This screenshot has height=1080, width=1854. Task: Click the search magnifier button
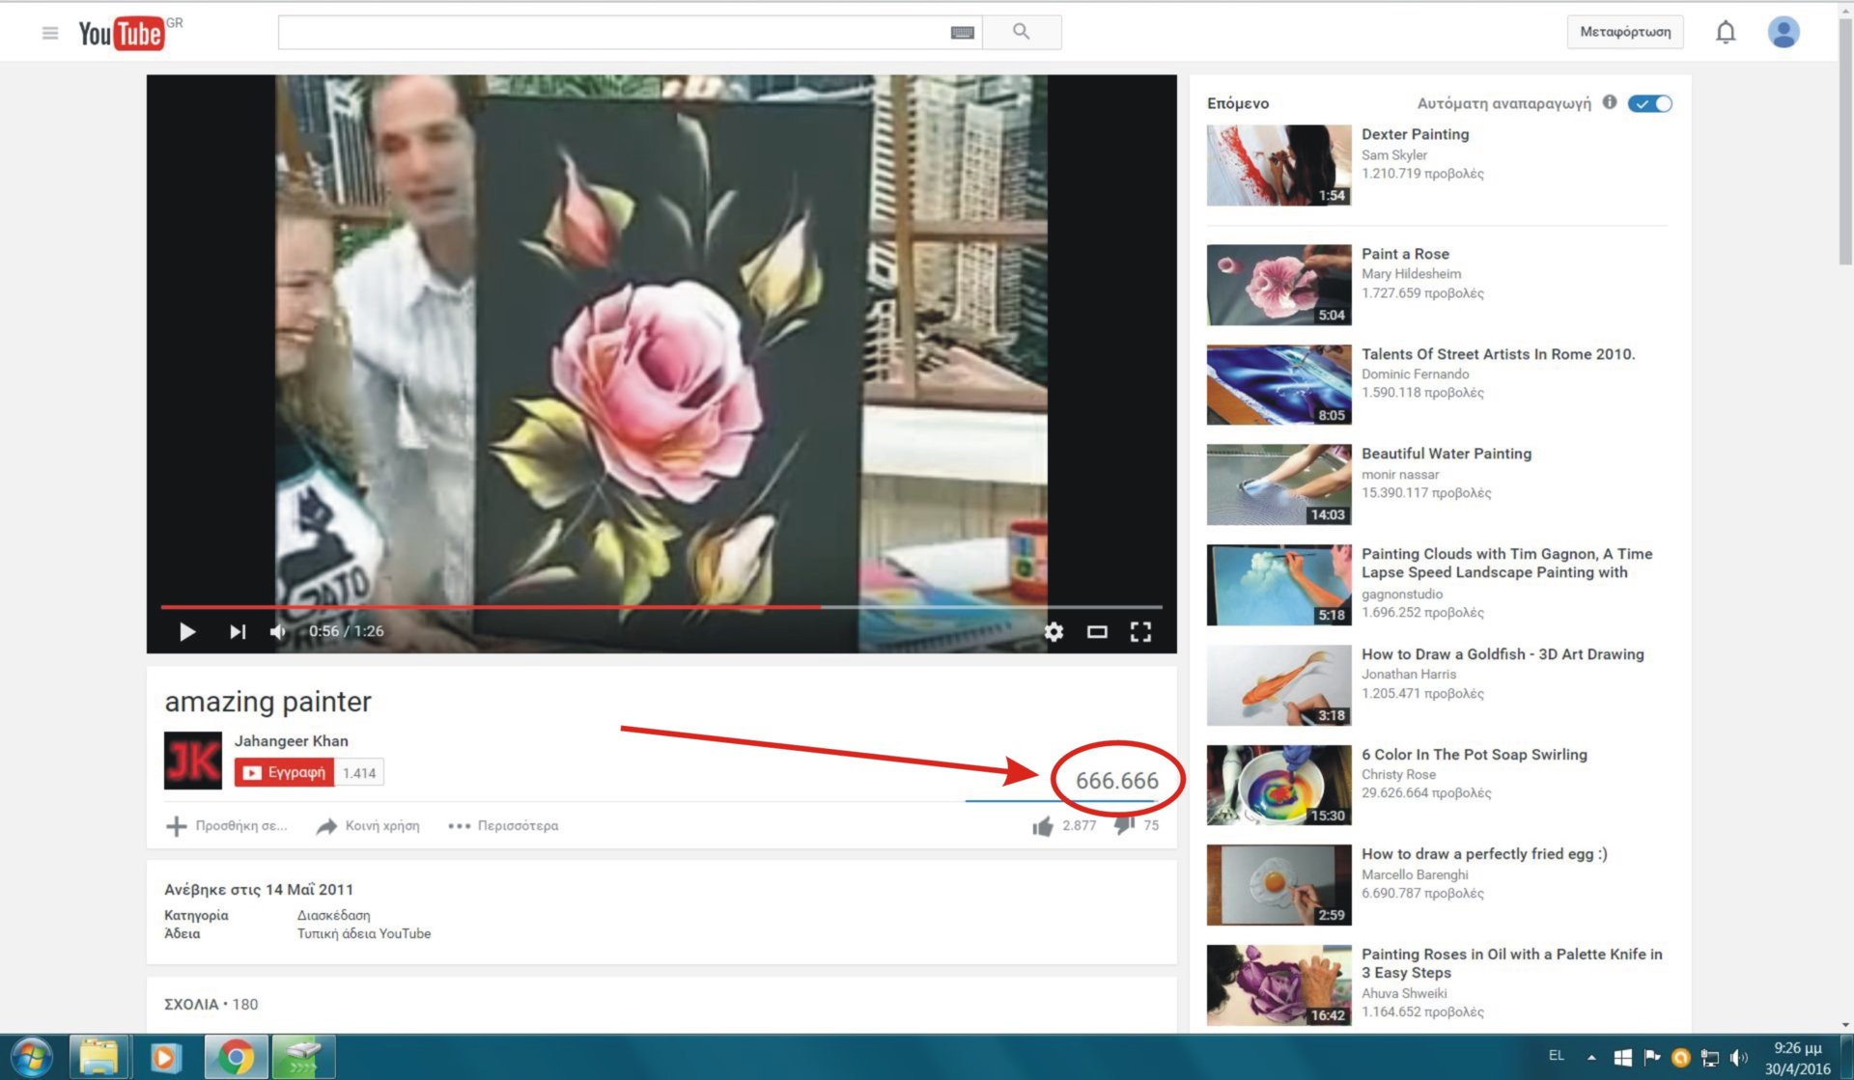(x=1021, y=32)
